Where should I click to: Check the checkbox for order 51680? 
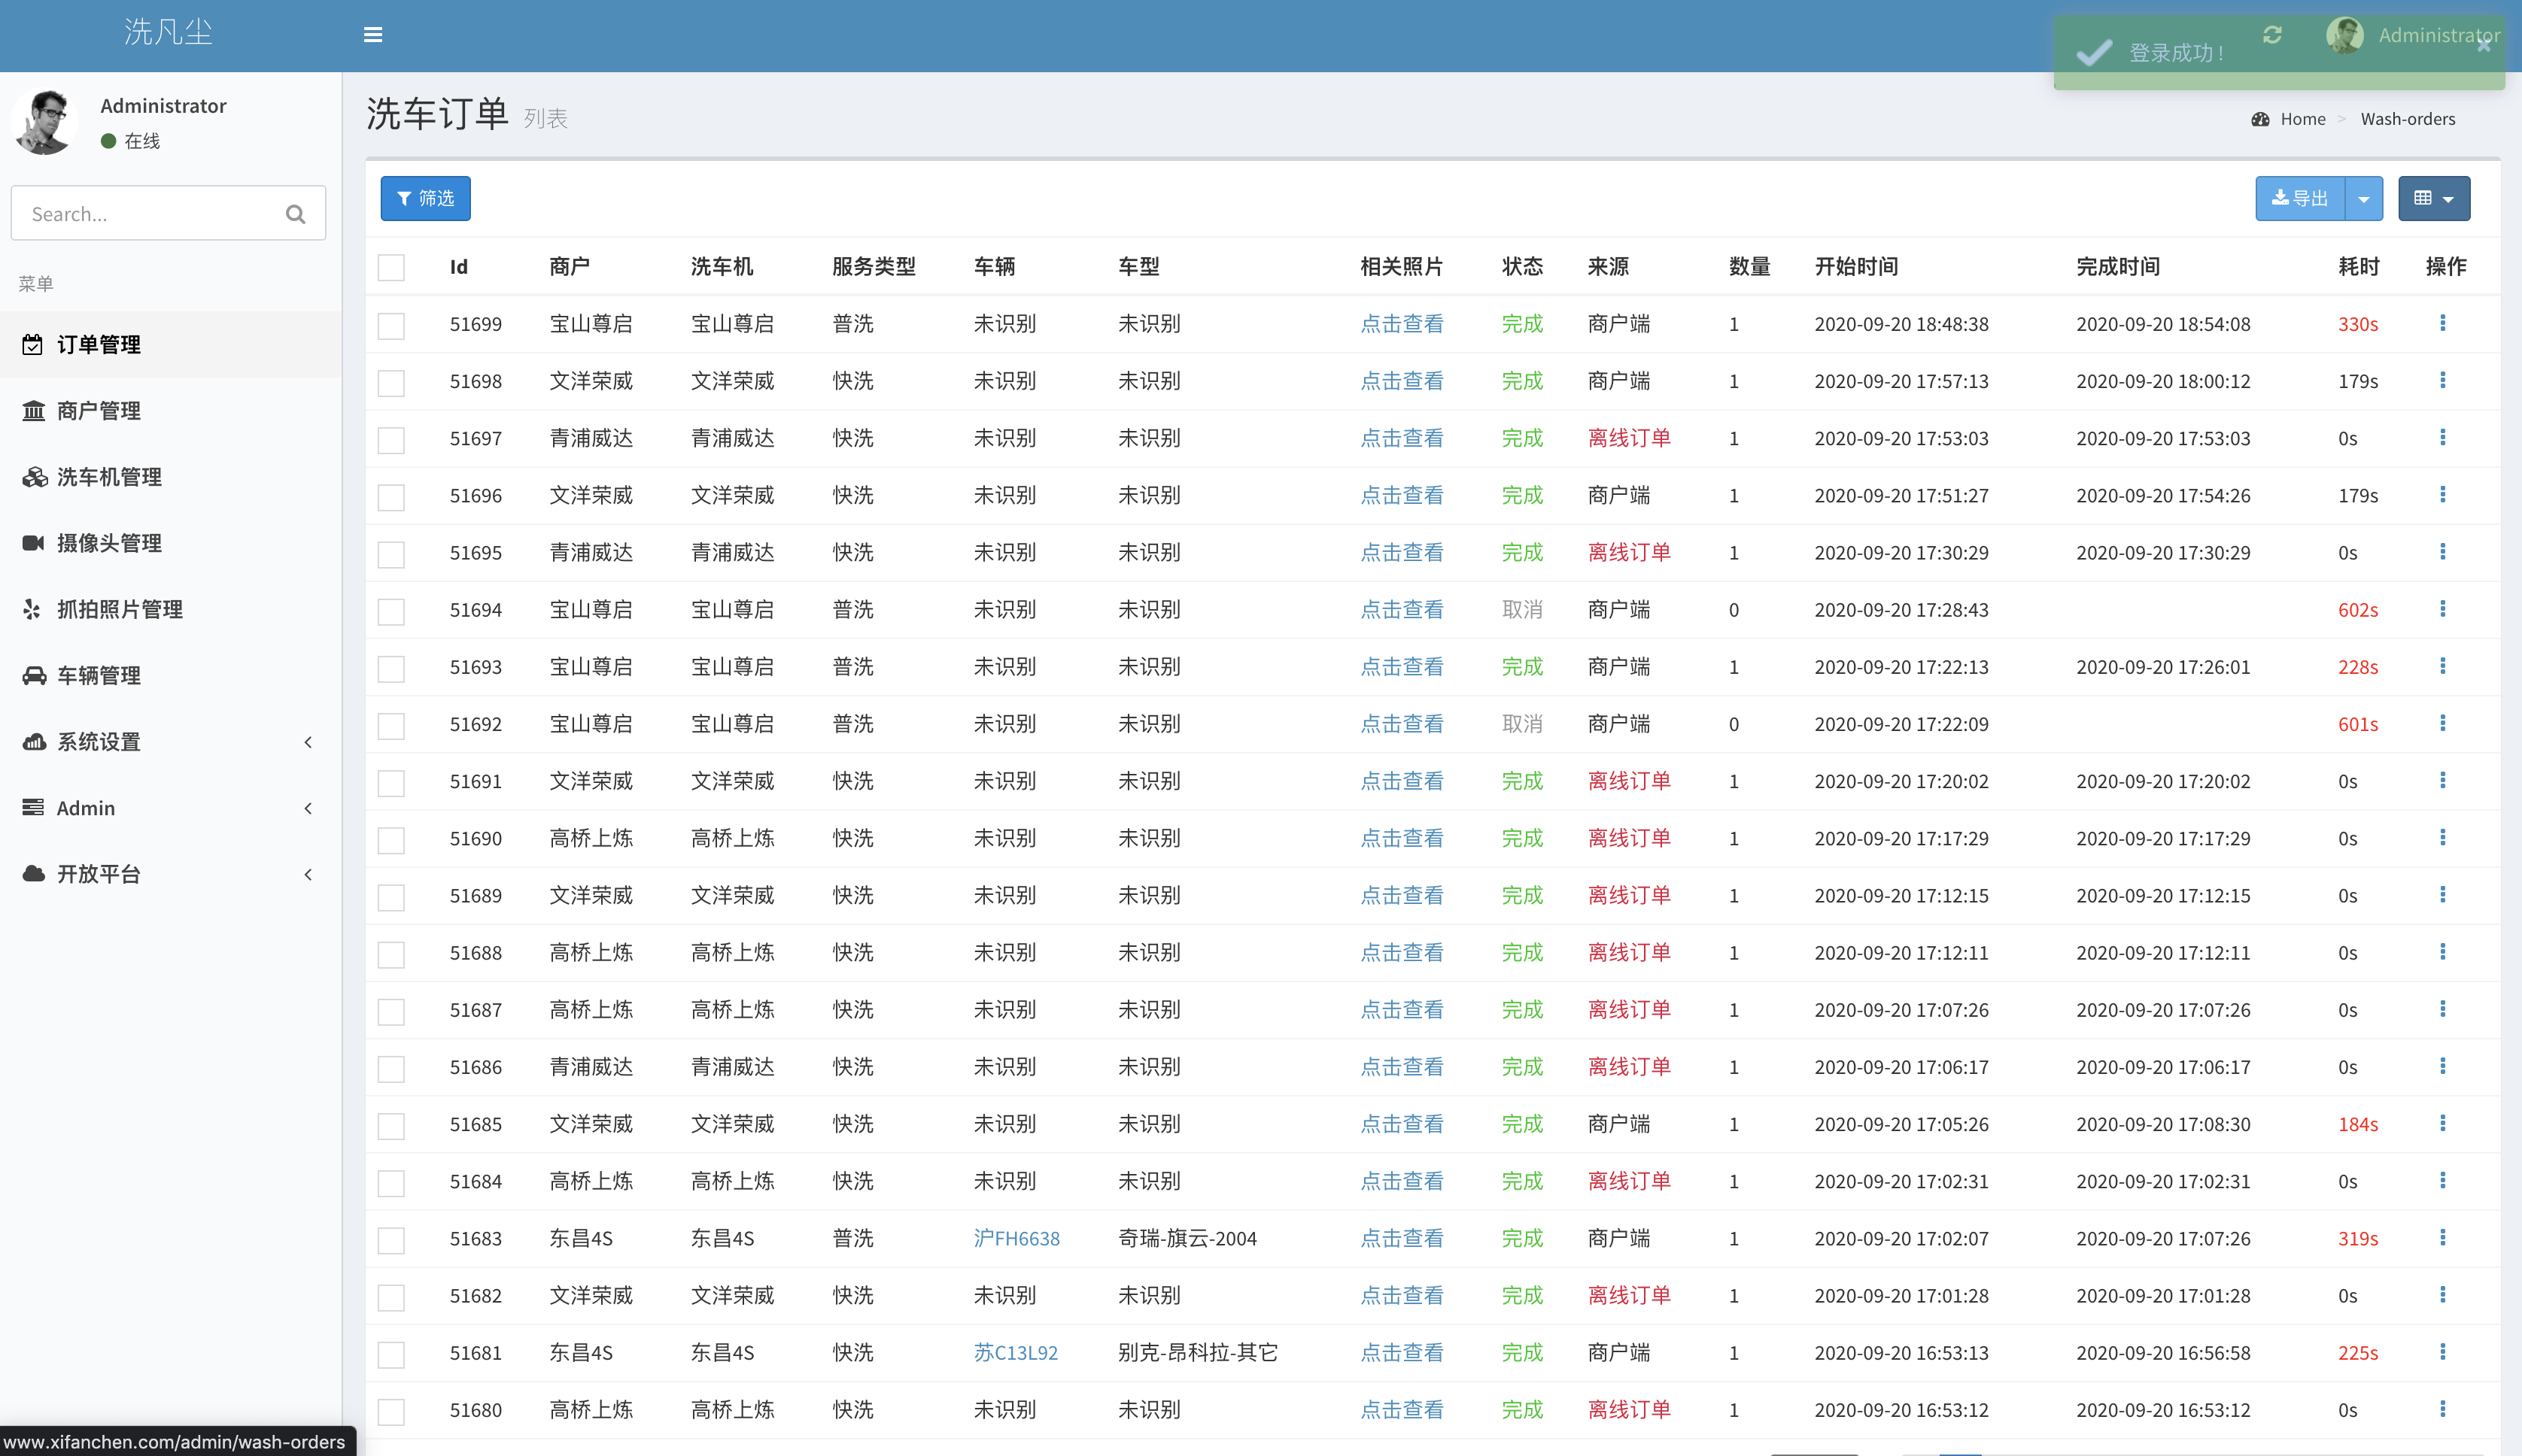coord(391,1411)
